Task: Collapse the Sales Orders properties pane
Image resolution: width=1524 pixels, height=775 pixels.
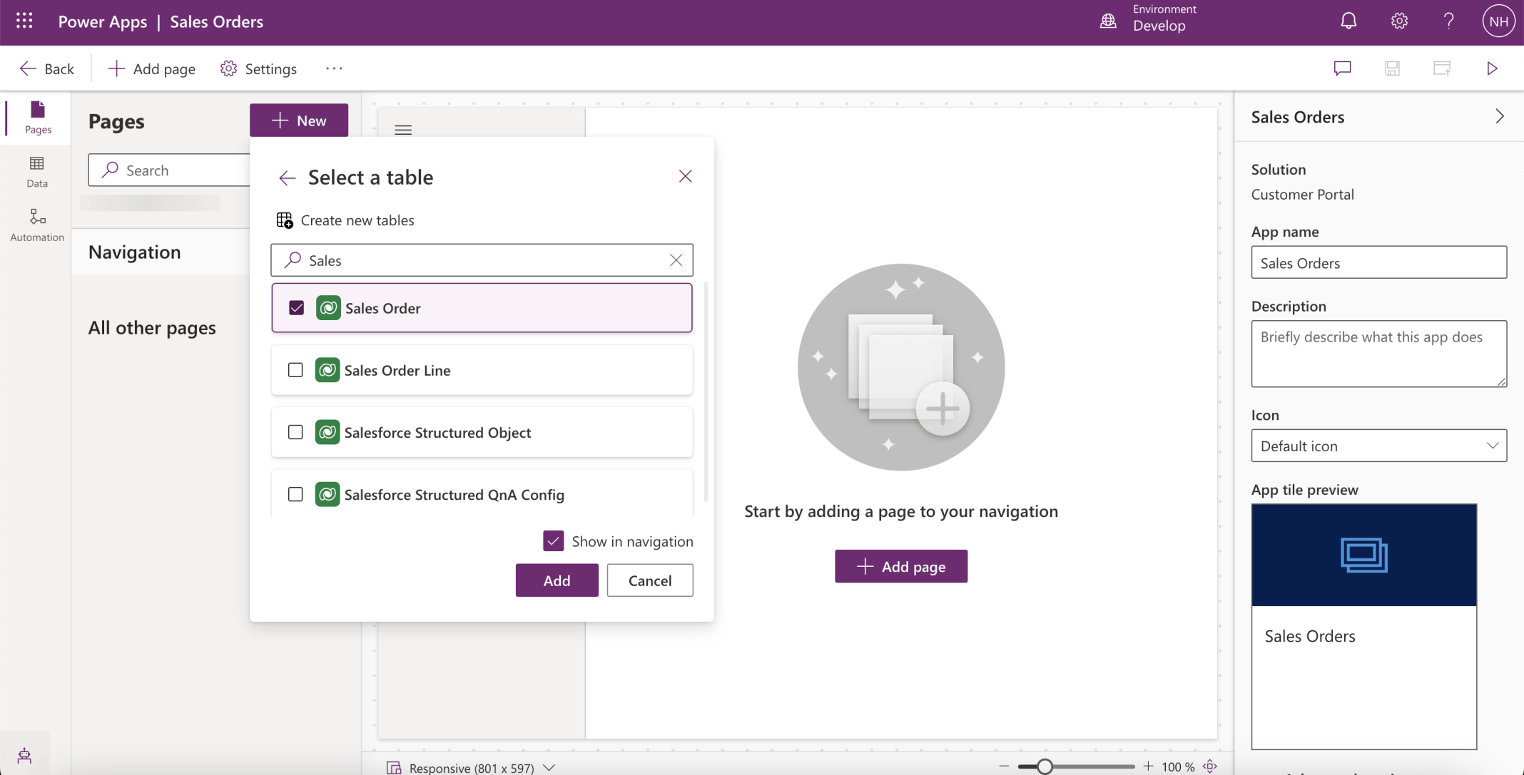Action: (1499, 117)
